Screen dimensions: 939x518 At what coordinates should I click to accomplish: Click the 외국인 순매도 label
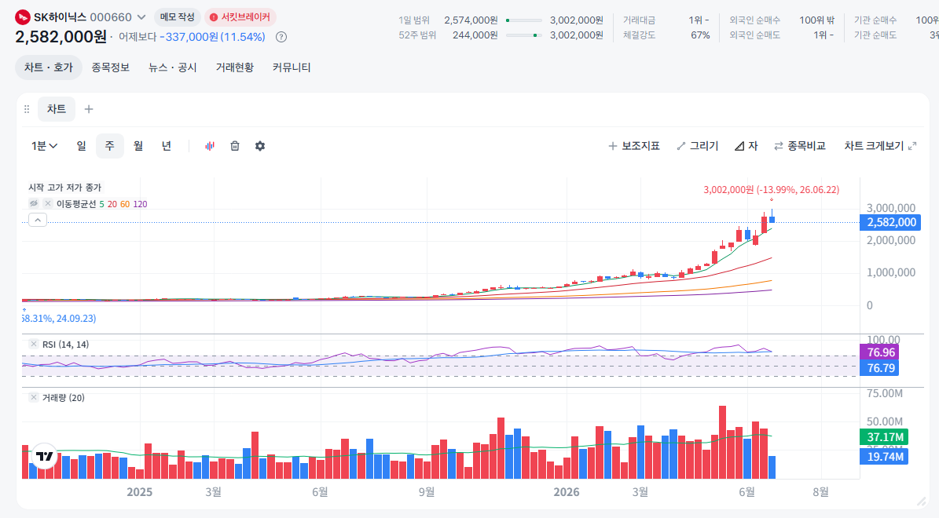(754, 35)
